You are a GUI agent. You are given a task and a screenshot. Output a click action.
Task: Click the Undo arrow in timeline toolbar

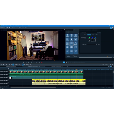point(1,65)
